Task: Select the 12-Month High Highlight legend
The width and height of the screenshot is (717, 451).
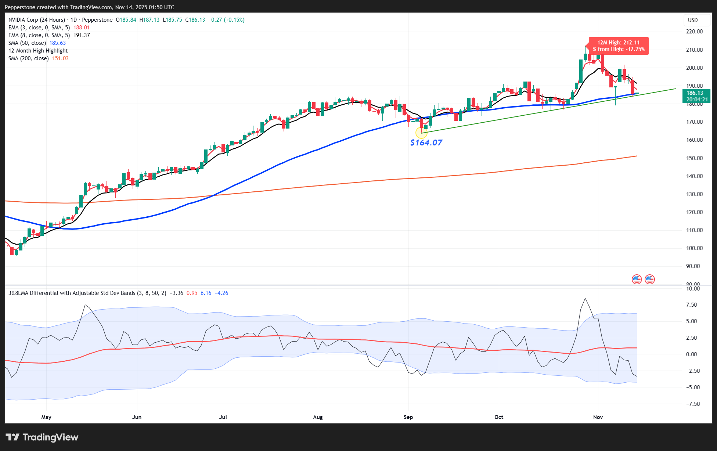Action: [38, 51]
